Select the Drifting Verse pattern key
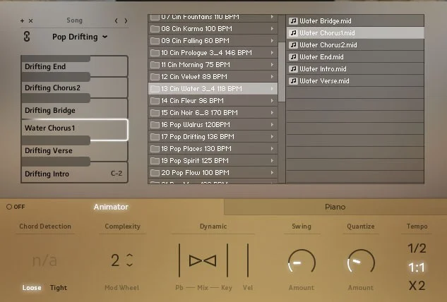The image size is (447, 302). (x=74, y=150)
